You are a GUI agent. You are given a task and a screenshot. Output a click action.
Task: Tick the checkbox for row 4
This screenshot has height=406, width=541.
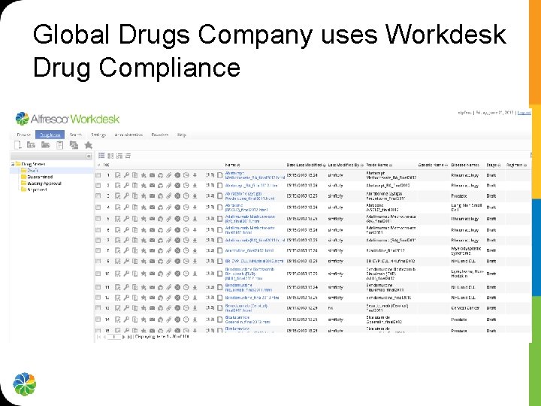click(x=98, y=208)
